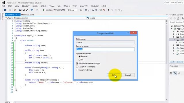Click the green Start Debugging arrow

click(44, 10)
